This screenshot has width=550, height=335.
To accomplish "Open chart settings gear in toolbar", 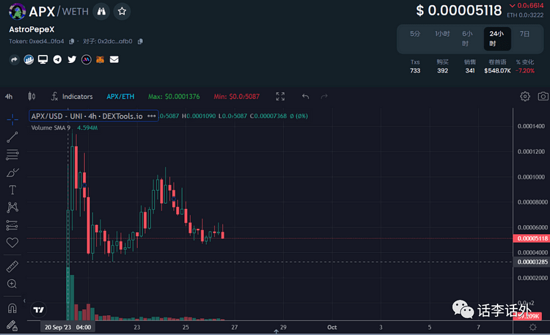I will click(525, 96).
